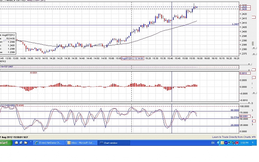Click the 20.0000 stochastic level label
259x162 pixels.
click(x=235, y=125)
